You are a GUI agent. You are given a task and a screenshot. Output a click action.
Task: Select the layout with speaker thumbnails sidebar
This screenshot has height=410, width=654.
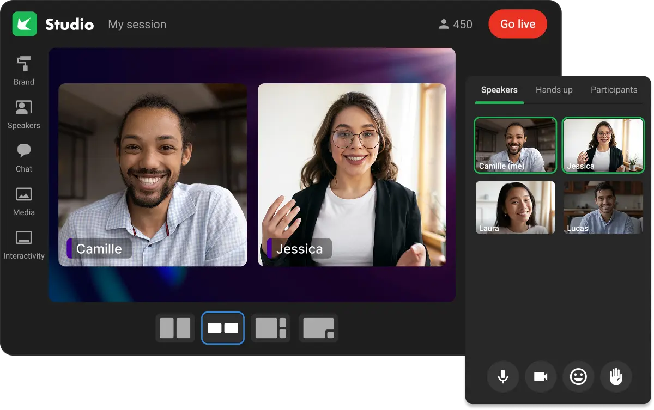(x=270, y=328)
